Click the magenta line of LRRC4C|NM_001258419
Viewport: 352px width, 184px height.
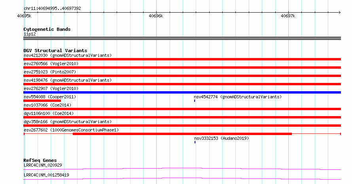click(x=182, y=178)
